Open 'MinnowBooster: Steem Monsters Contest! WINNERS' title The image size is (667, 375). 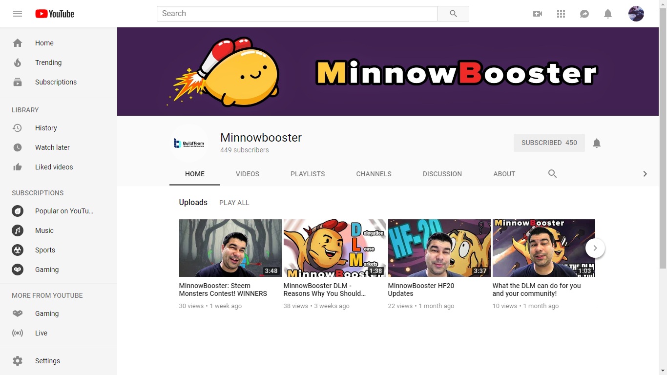(223, 290)
